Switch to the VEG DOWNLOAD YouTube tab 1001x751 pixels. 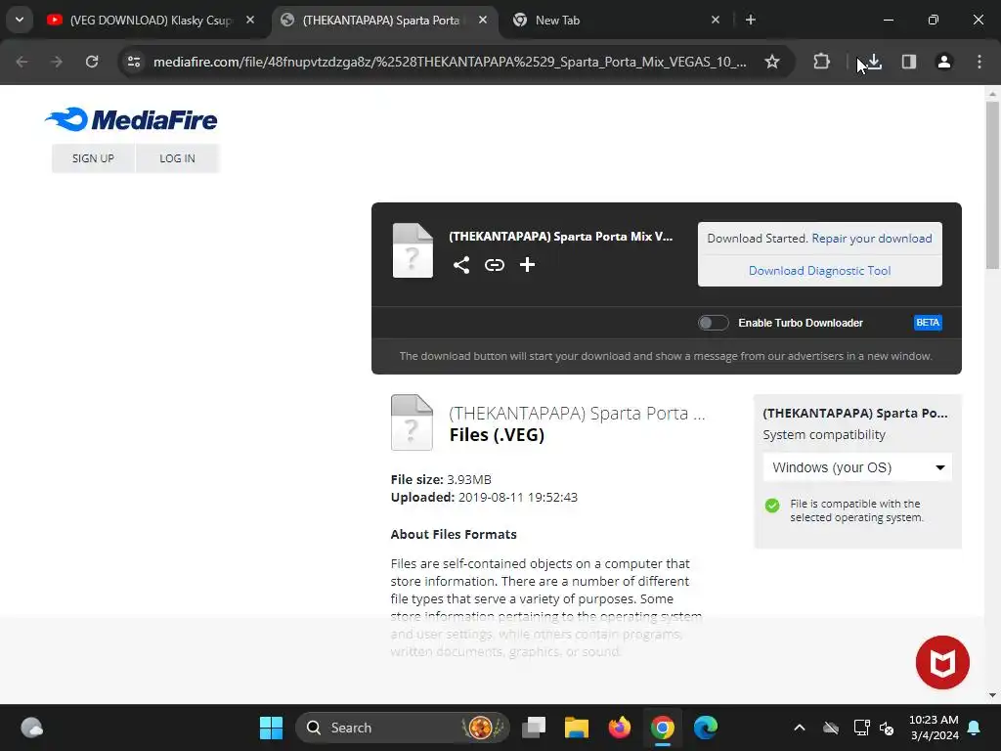(x=152, y=20)
